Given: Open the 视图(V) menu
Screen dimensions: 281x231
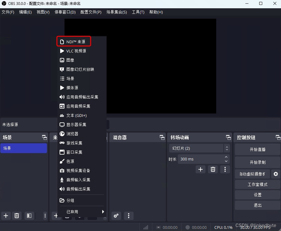Looking at the screenshot, I should (x=43, y=12).
